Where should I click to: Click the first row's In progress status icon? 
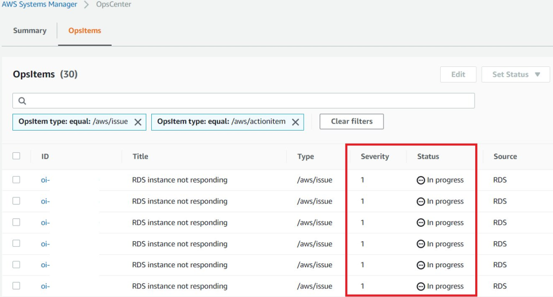(x=421, y=180)
